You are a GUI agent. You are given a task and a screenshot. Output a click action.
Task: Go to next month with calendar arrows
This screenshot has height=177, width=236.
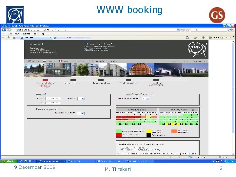coord(193,110)
